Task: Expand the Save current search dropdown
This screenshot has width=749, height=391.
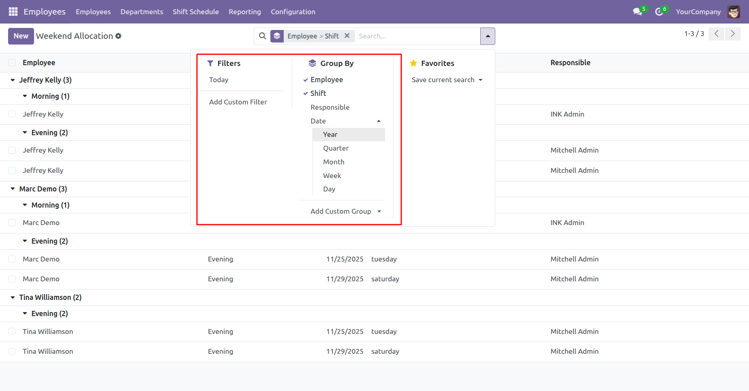Action: click(x=447, y=80)
